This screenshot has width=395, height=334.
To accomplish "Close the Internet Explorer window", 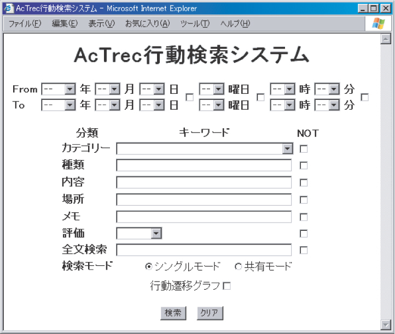I will pyautogui.click(x=386, y=9).
